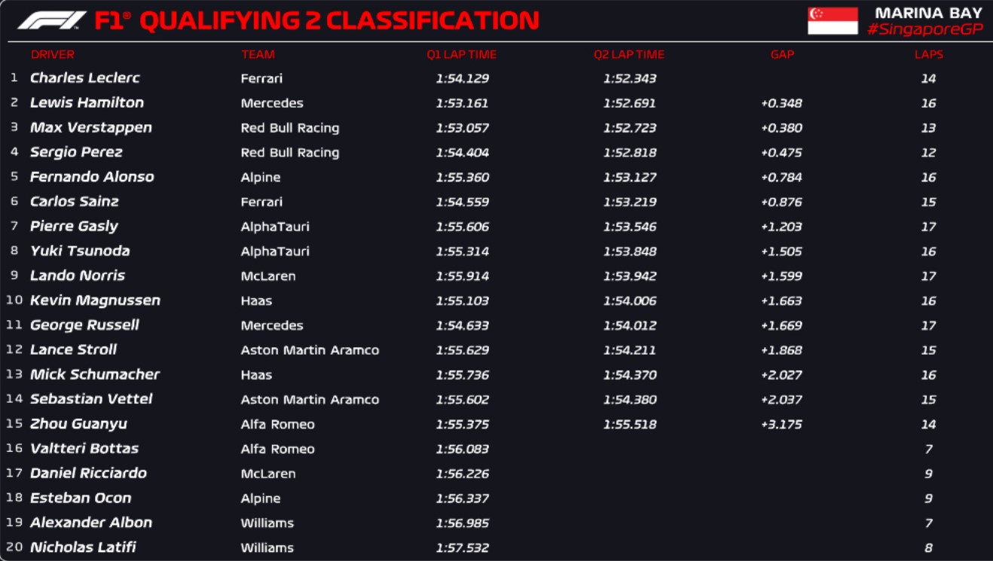Open Lewis Hamilton's driver entry
993x561 pixels.
[87, 103]
